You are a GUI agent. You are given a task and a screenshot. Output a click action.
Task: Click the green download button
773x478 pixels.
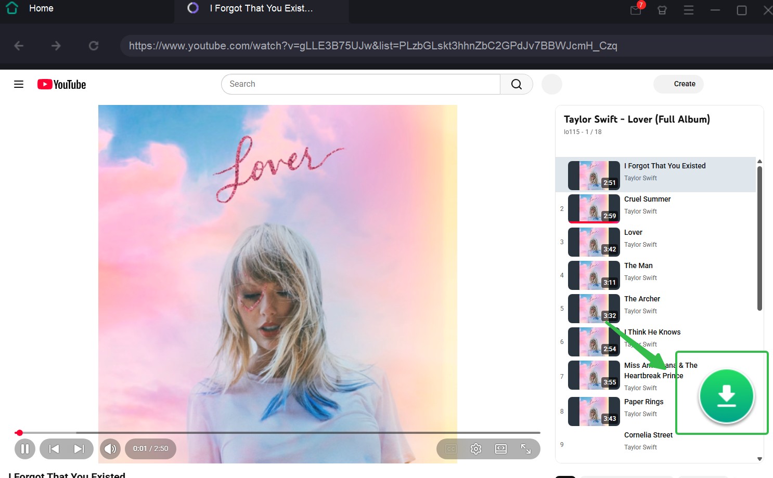coord(726,396)
